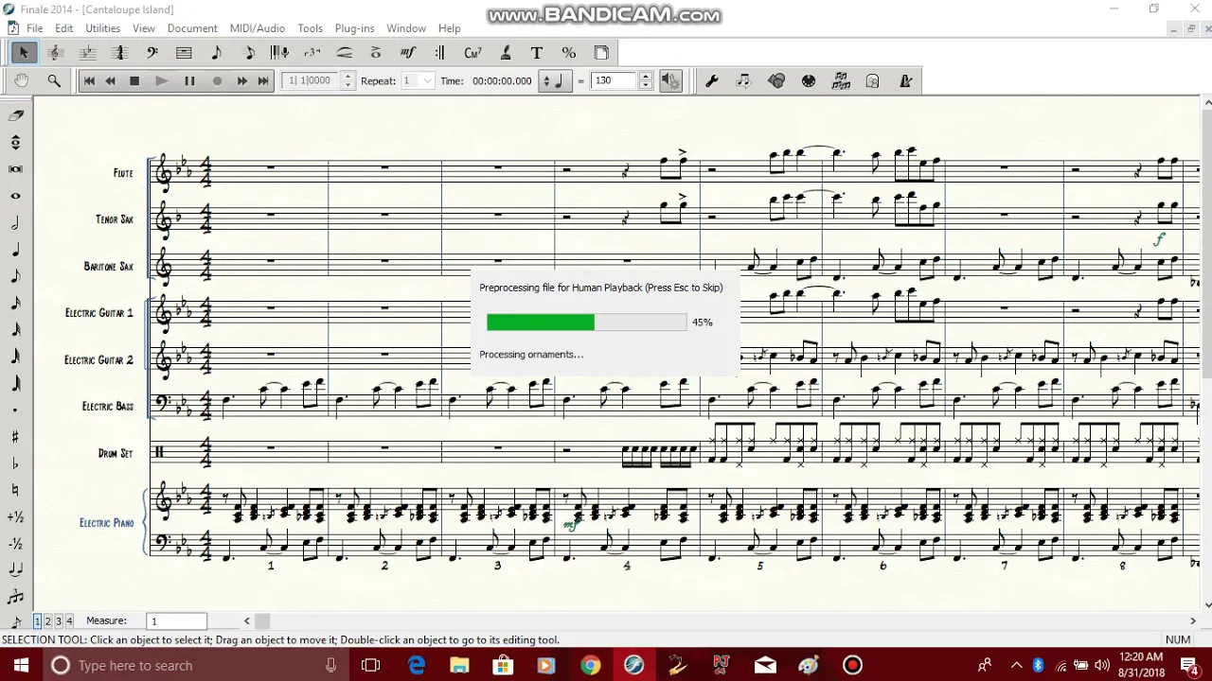Select the Zoom magnifier tool
This screenshot has height=681, width=1212.
pos(54,81)
